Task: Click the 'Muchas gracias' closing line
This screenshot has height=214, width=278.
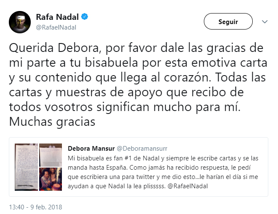Action: tap(52, 122)
